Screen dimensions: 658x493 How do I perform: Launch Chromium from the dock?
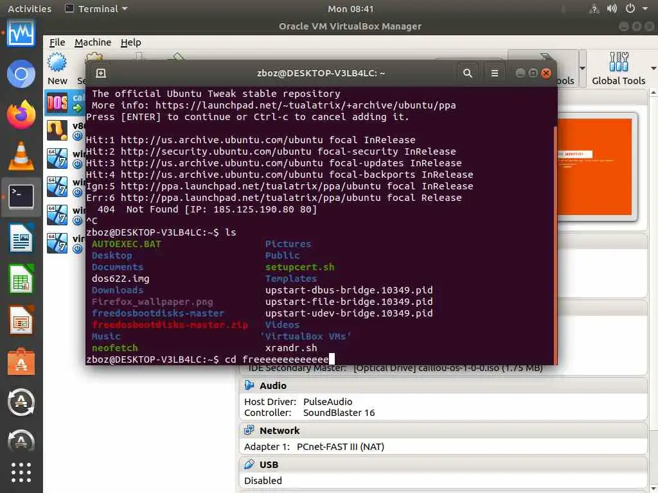pos(21,74)
